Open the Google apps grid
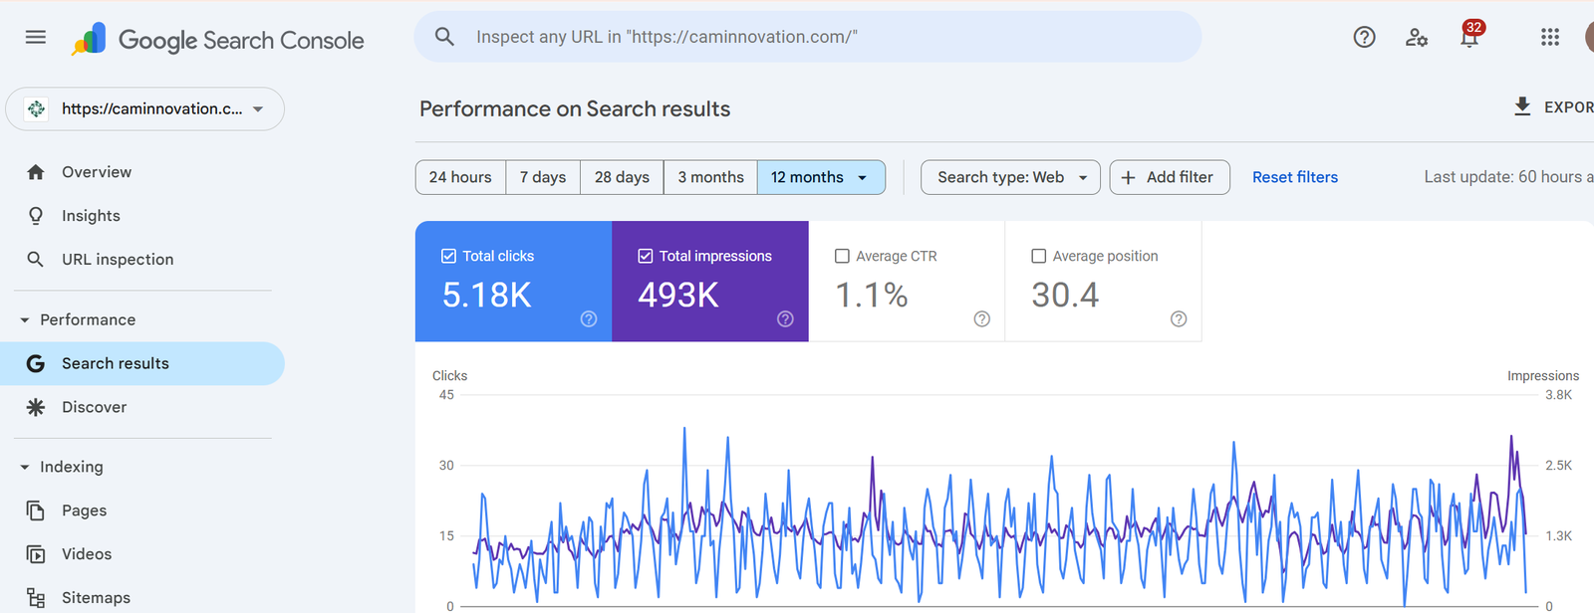 (1549, 38)
